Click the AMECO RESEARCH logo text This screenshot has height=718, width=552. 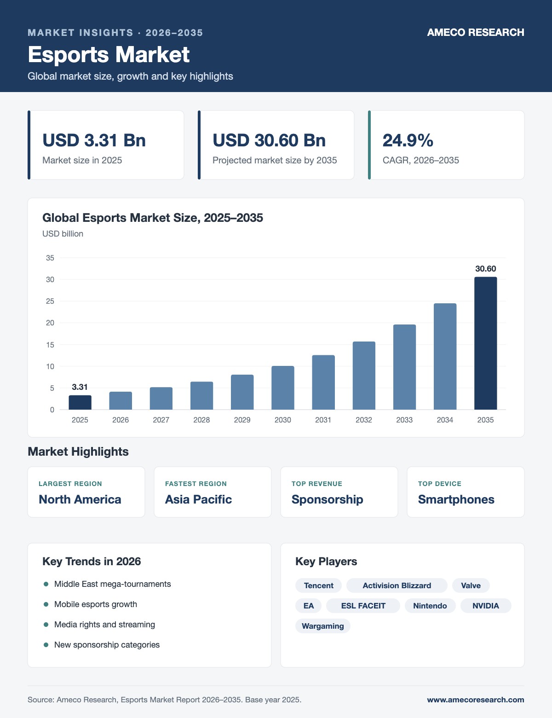(x=476, y=32)
